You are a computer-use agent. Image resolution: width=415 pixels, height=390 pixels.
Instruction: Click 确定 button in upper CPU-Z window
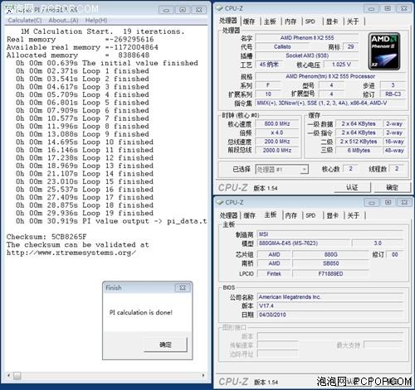coord(392,187)
